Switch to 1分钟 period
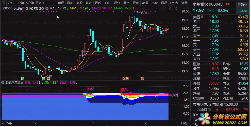Viewport: 251px width, 127px height. coord(20,3)
